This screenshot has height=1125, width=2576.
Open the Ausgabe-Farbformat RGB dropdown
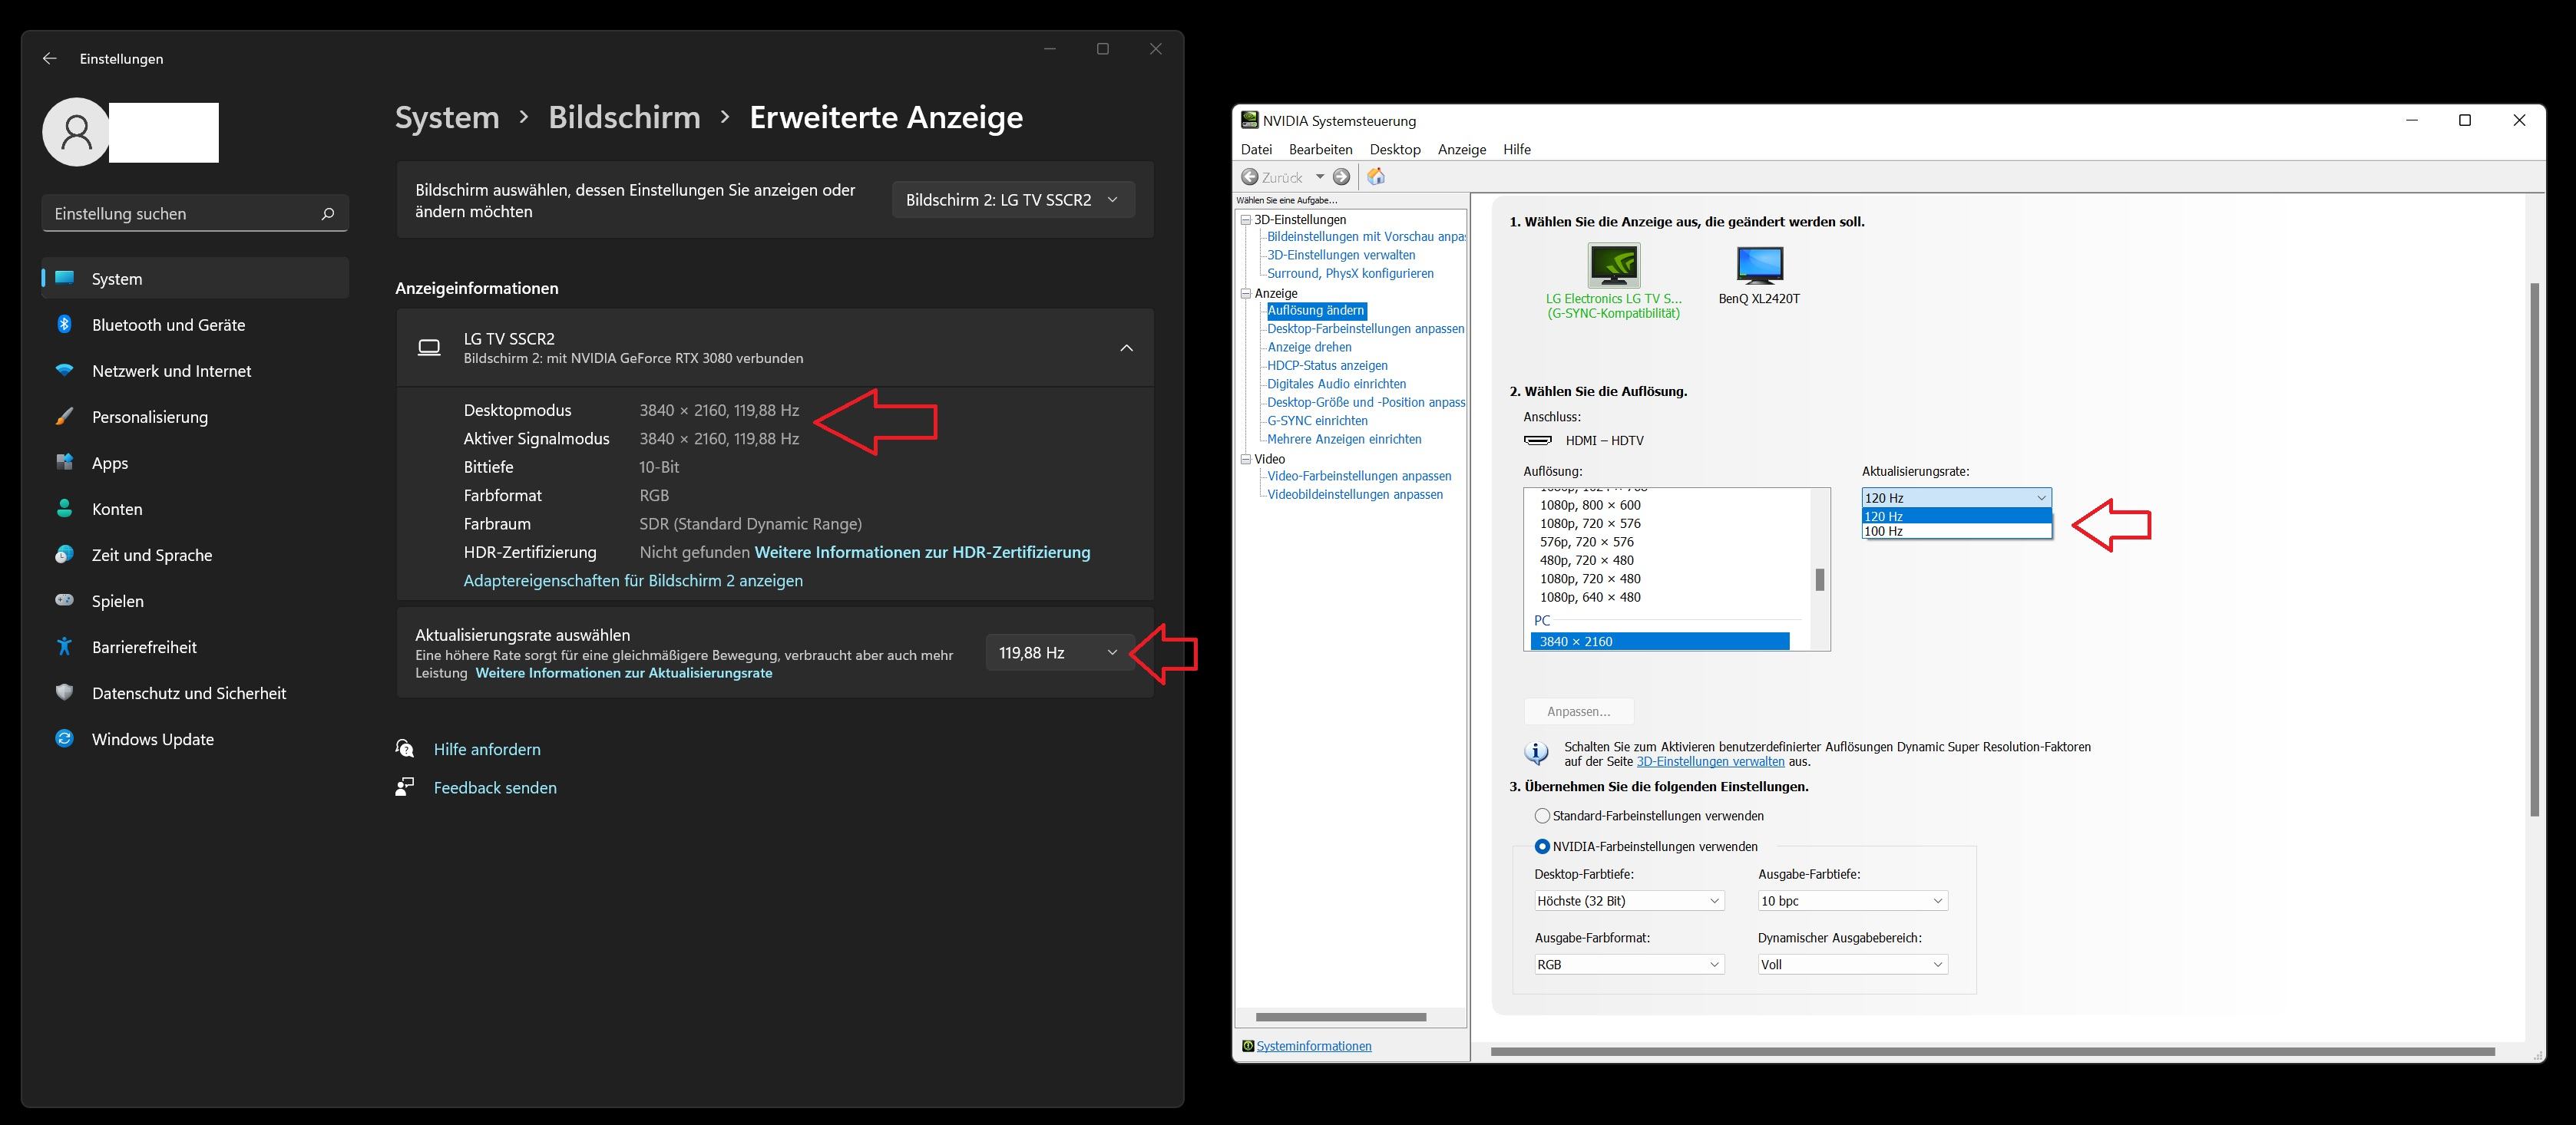click(x=1629, y=965)
